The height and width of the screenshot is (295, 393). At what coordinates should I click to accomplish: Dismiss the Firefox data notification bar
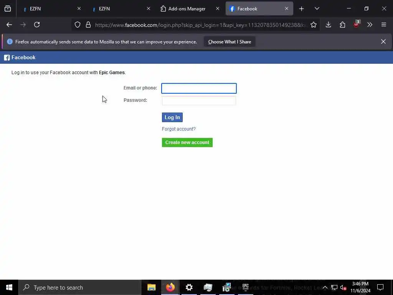pos(383,41)
